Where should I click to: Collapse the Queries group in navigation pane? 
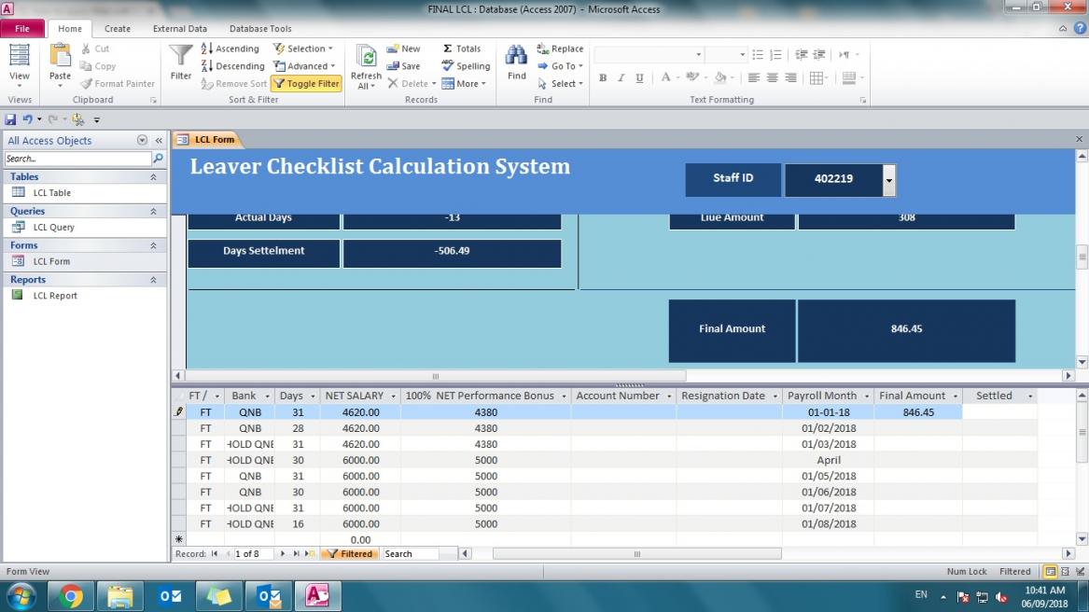(x=153, y=211)
